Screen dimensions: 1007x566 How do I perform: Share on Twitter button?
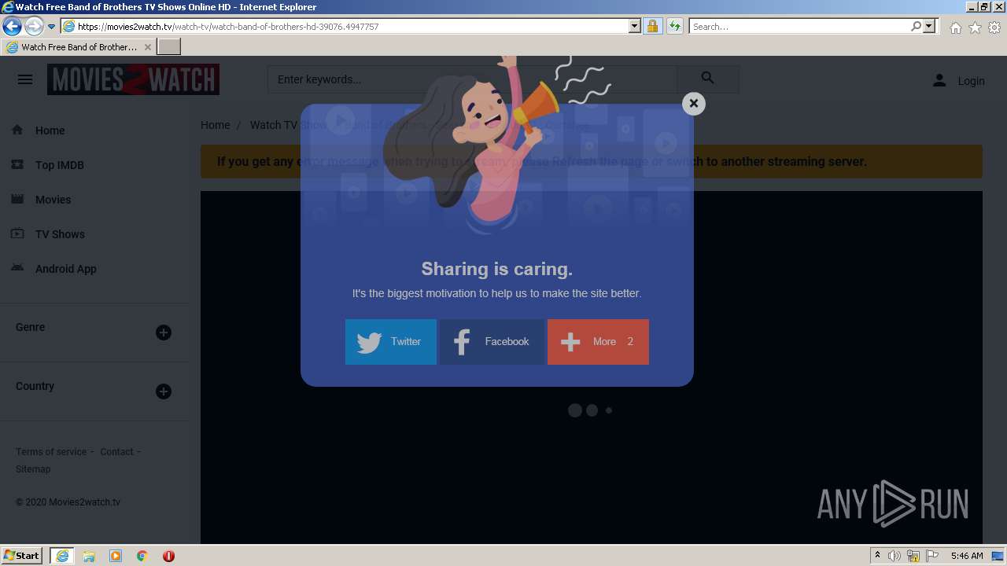(x=391, y=341)
